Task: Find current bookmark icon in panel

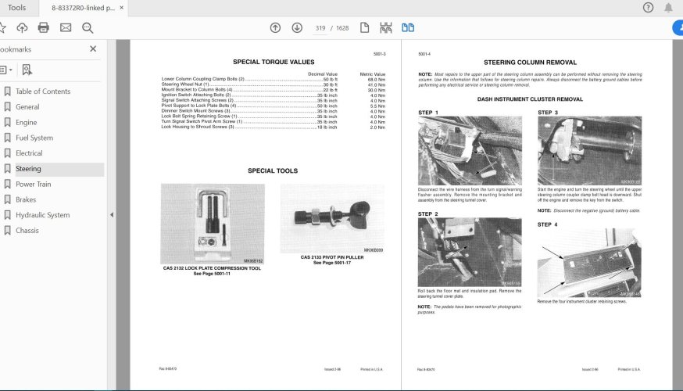Action: tap(27, 70)
